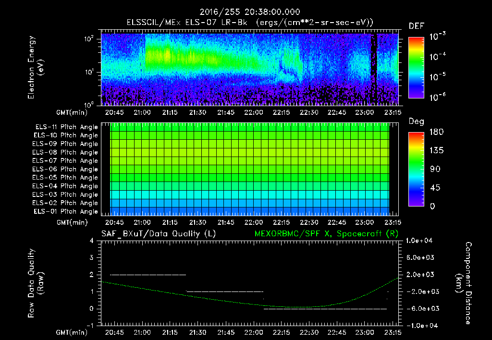Select the ELS-01 Pitch Angle row label

66,211
